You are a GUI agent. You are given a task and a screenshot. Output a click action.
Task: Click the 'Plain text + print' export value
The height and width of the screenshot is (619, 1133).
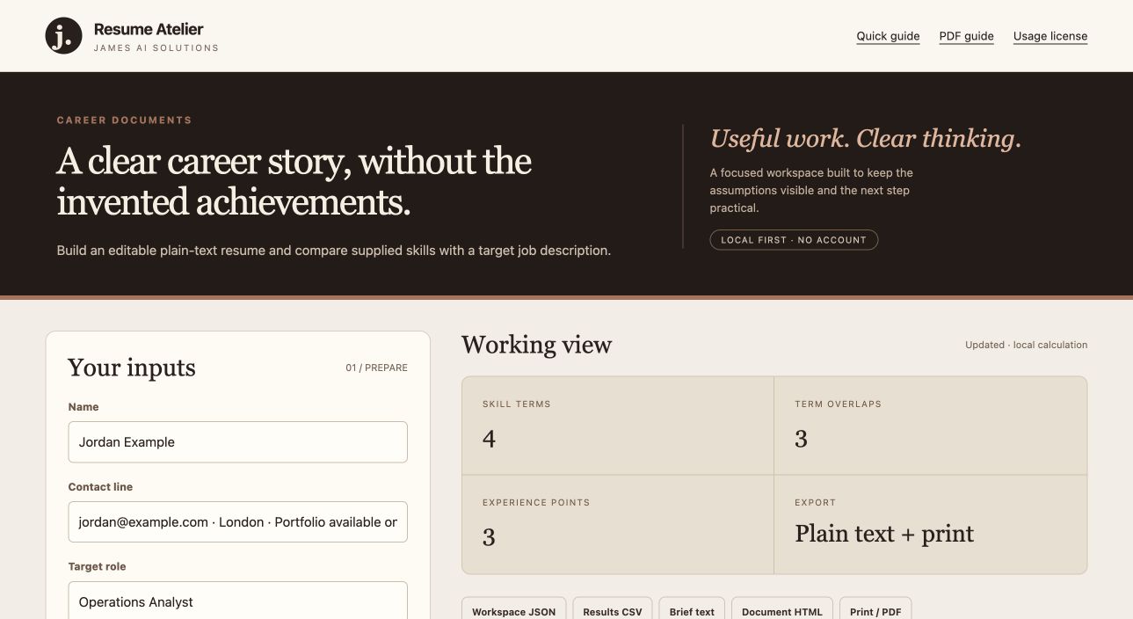pos(884,534)
